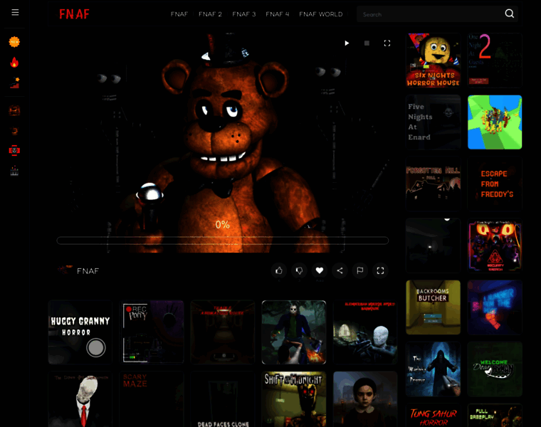This screenshot has width=541, height=427.
Task: Click fullscreen icon in the player's top corner
Action: [x=387, y=43]
